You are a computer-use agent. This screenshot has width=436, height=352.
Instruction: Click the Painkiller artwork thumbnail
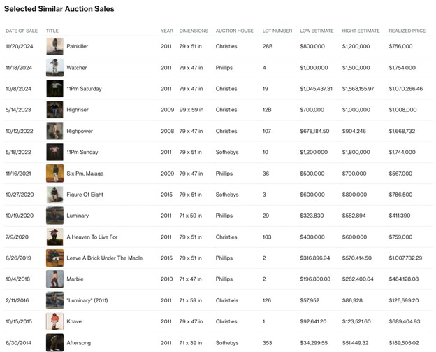54,46
